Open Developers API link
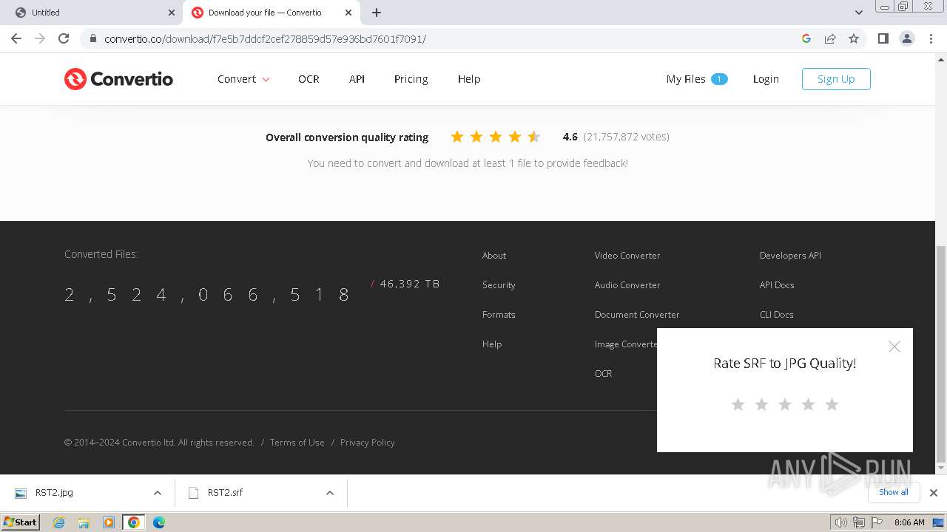This screenshot has height=532, width=947. coord(790,256)
